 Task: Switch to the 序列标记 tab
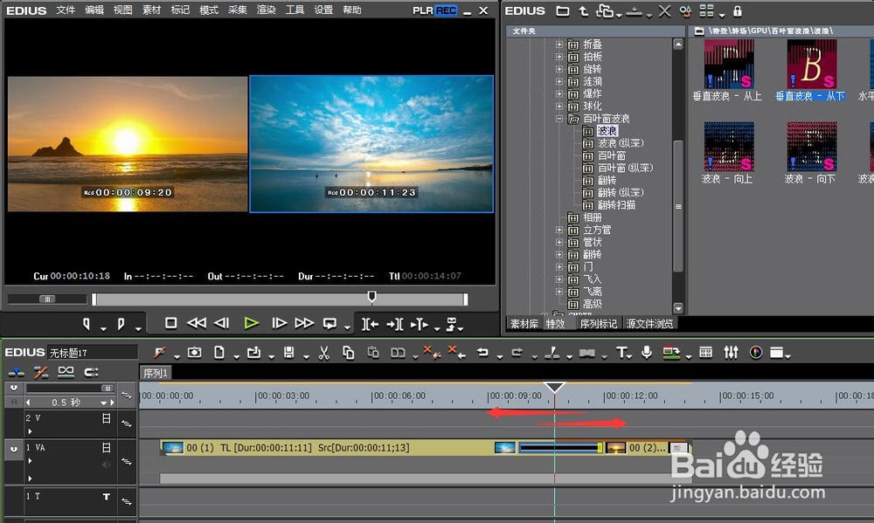point(598,324)
